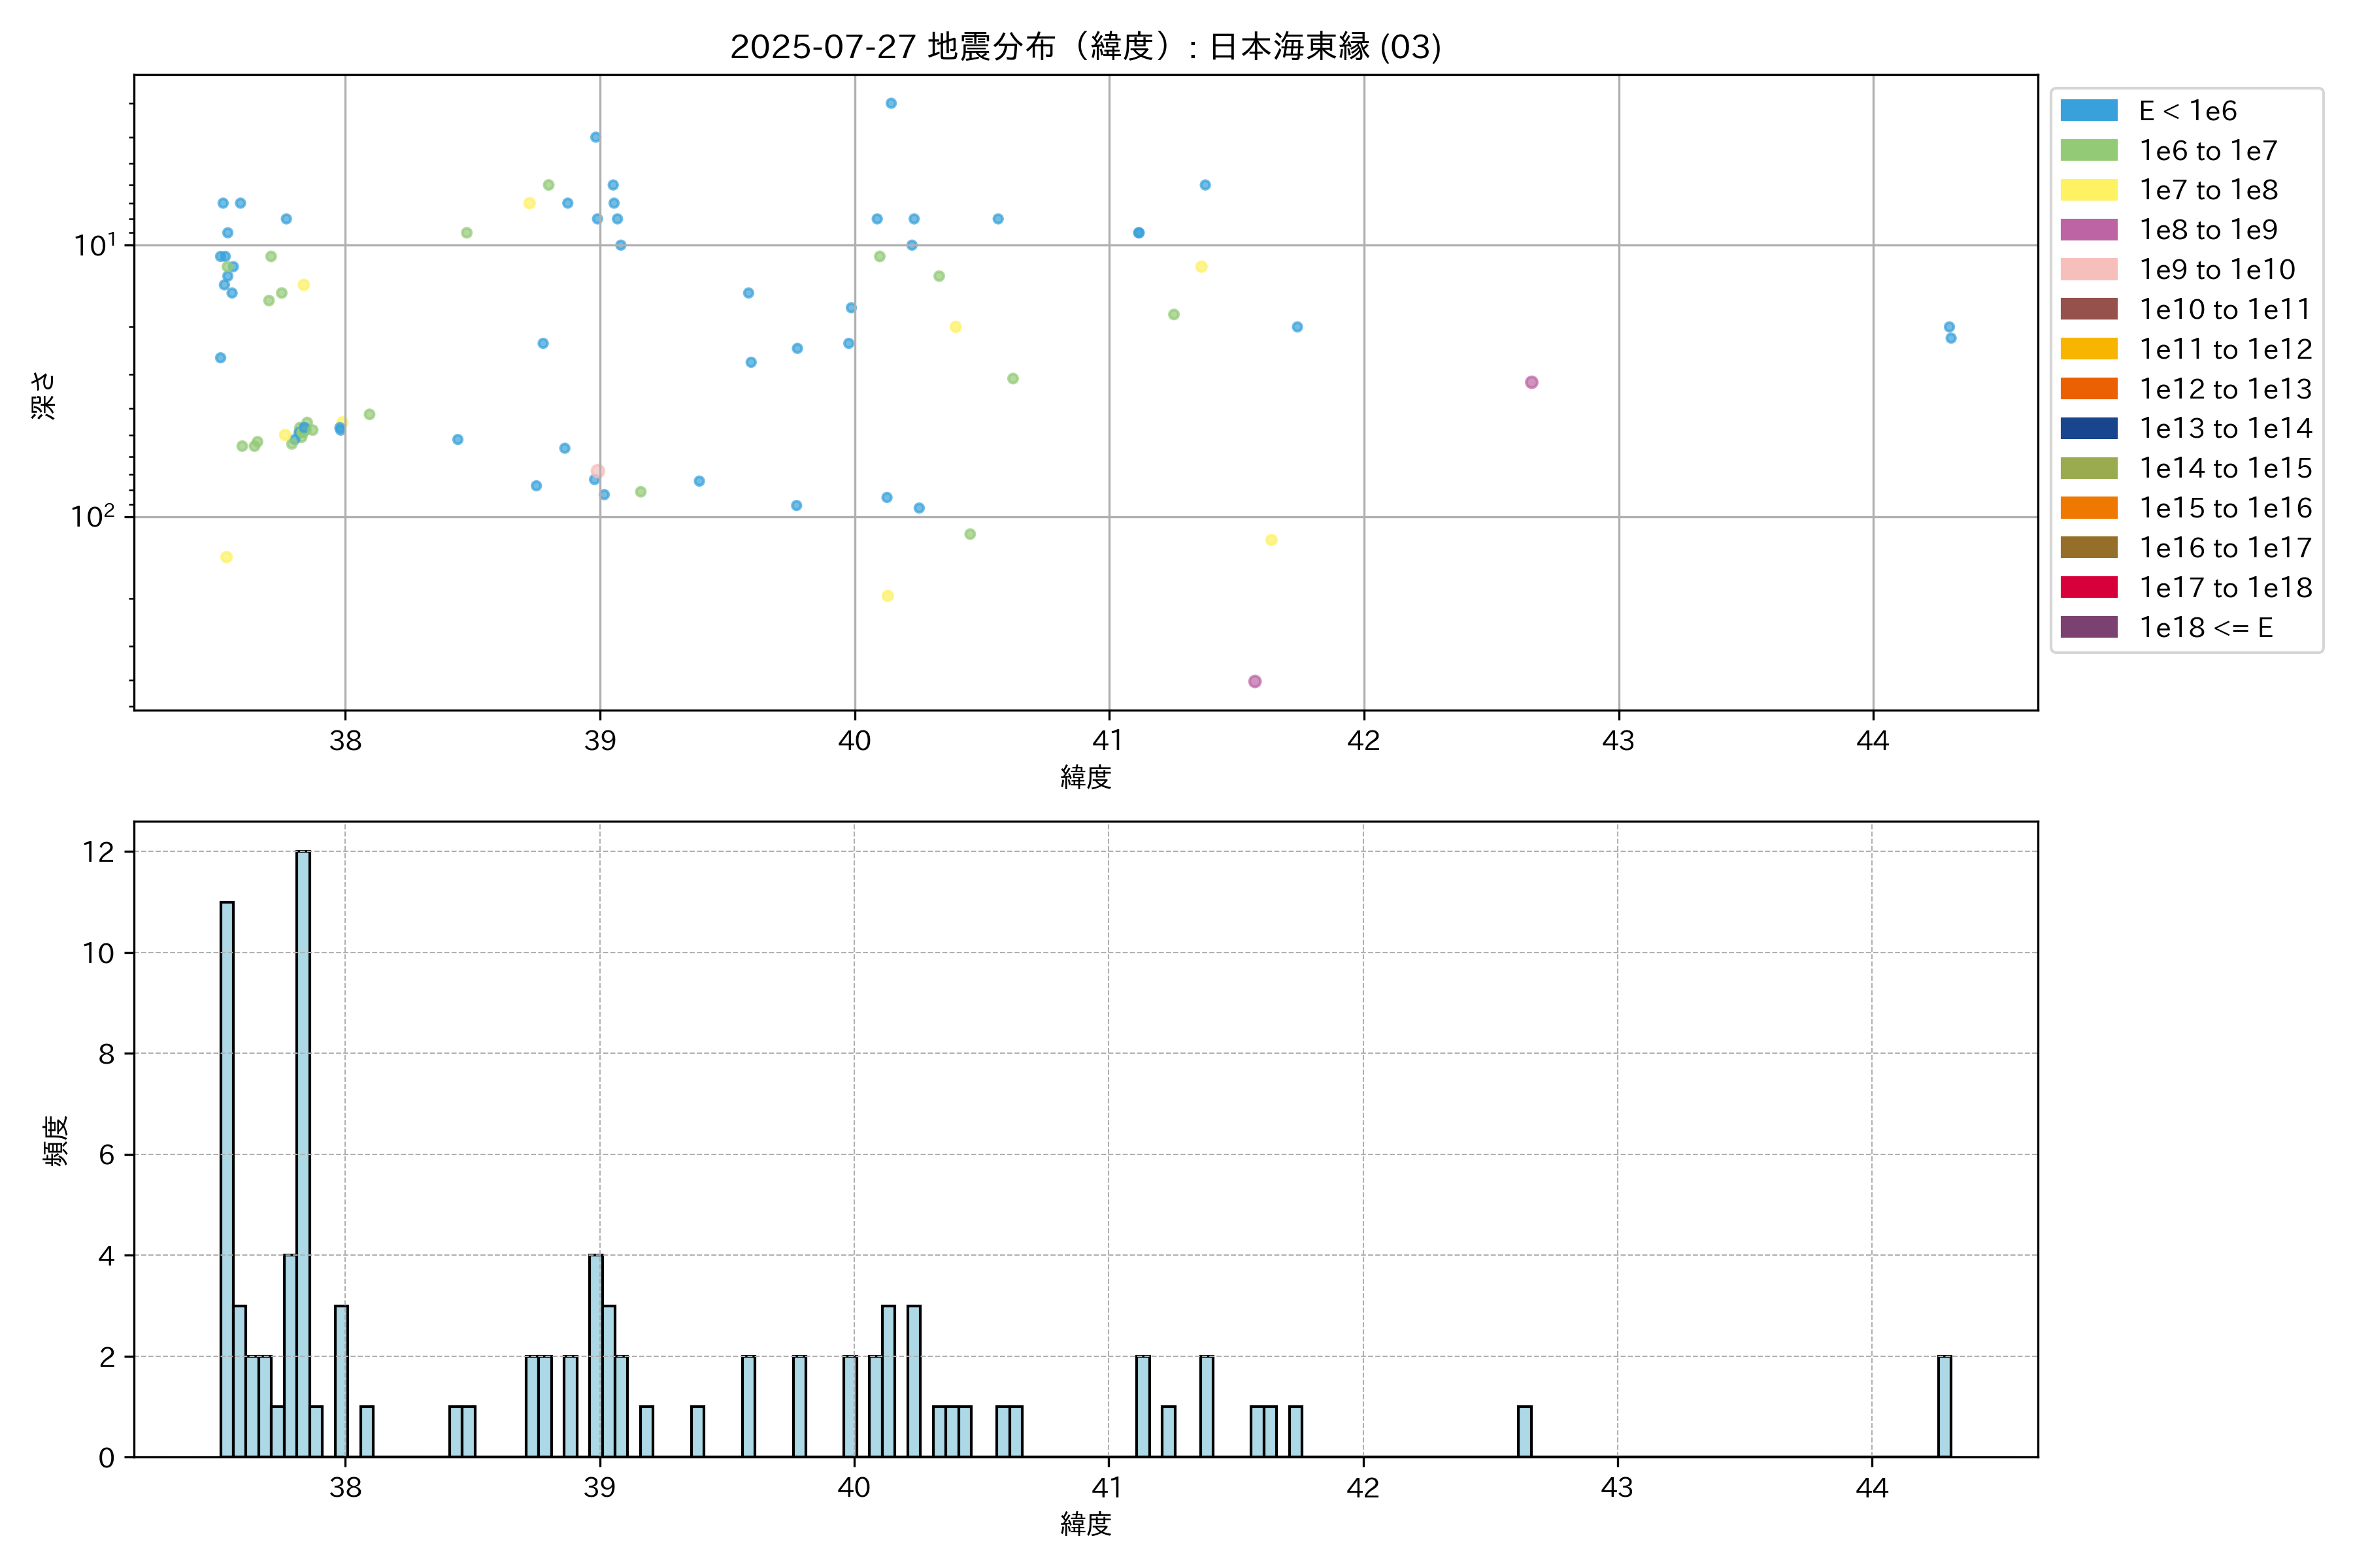Viewport: 2353px width, 1568px height.
Task: Click the red 1e17 to 1e18 legend swatch
Action: [2088, 587]
